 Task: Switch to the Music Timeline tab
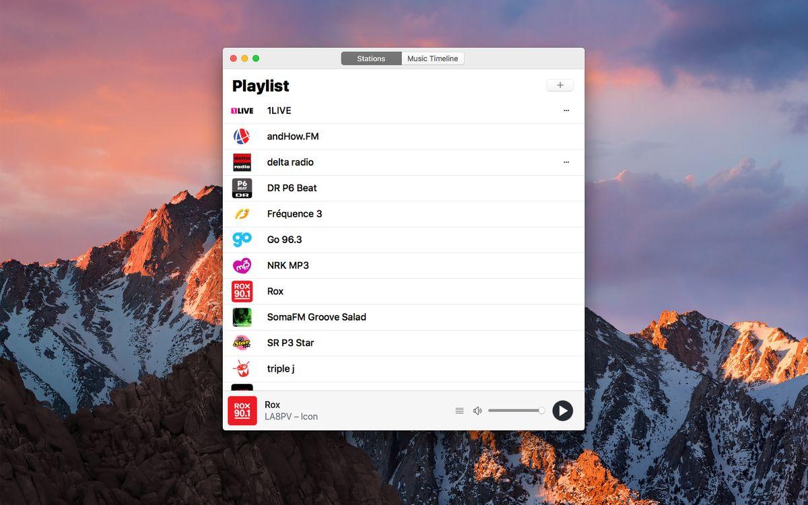[x=432, y=59]
